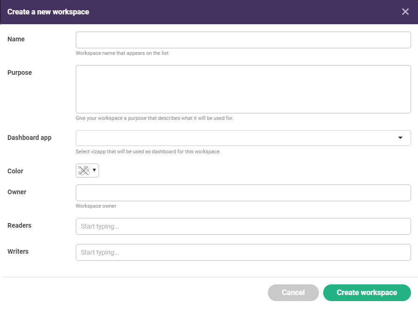This screenshot has height=309, width=418.
Task: Click the Readers label
Action: pos(19,225)
